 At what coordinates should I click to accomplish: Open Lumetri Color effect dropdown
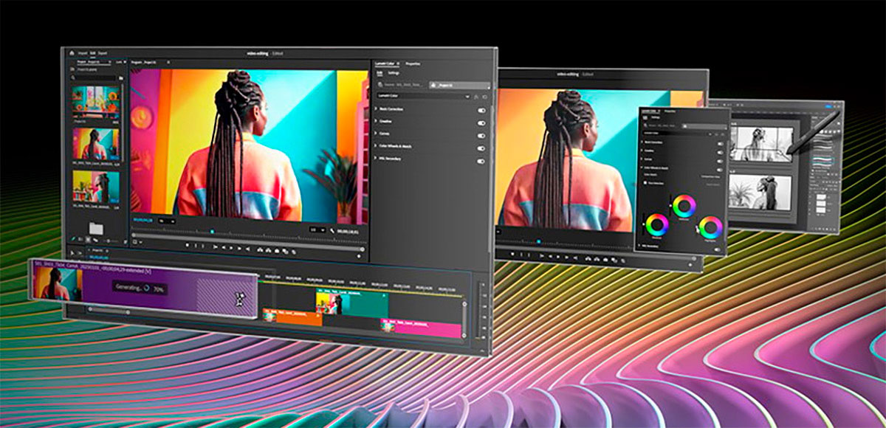[x=424, y=96]
